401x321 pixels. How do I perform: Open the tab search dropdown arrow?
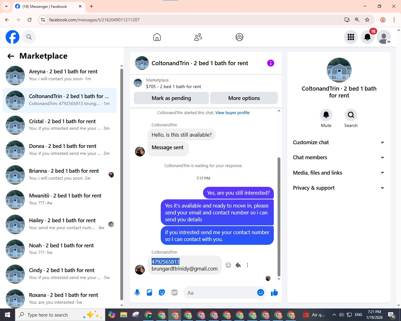(x=6, y=6)
